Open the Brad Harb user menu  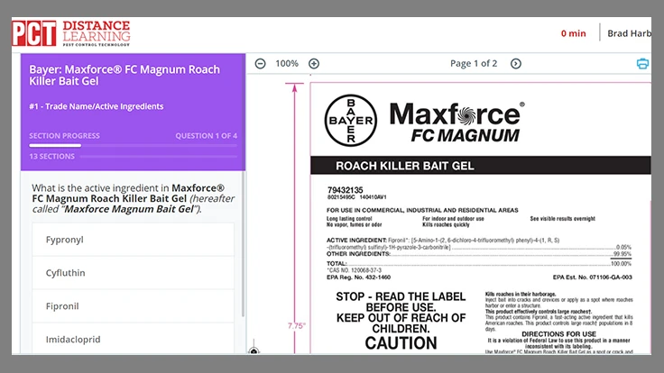[x=629, y=33]
